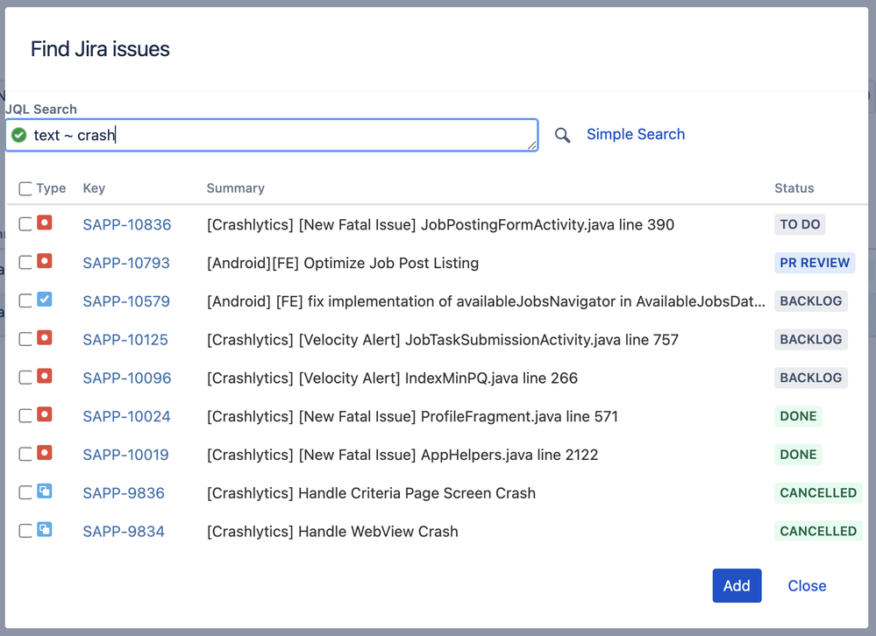Switch to Simple Search

pyautogui.click(x=635, y=134)
